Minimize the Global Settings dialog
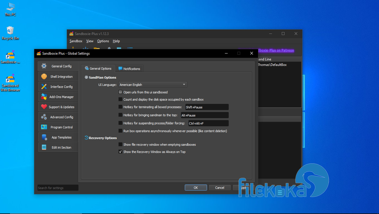This screenshot has height=214, width=379. pos(226,53)
